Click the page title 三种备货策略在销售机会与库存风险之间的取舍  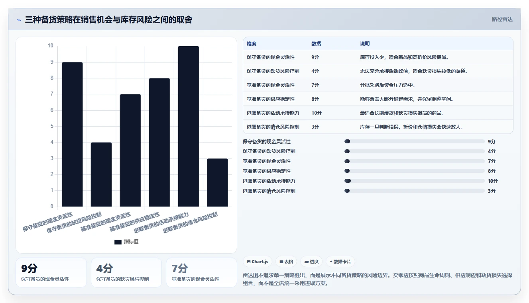[x=108, y=20]
